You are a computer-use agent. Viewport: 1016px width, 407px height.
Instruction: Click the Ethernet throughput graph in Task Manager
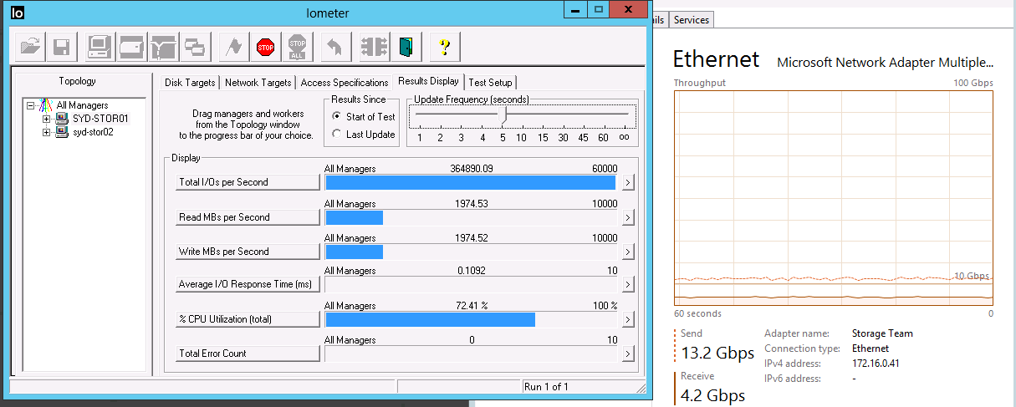834,197
